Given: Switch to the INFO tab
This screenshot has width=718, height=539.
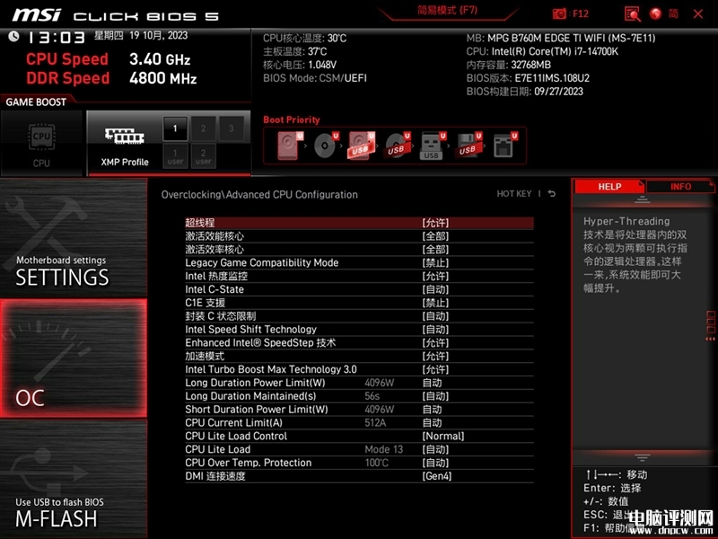Looking at the screenshot, I should tap(680, 187).
